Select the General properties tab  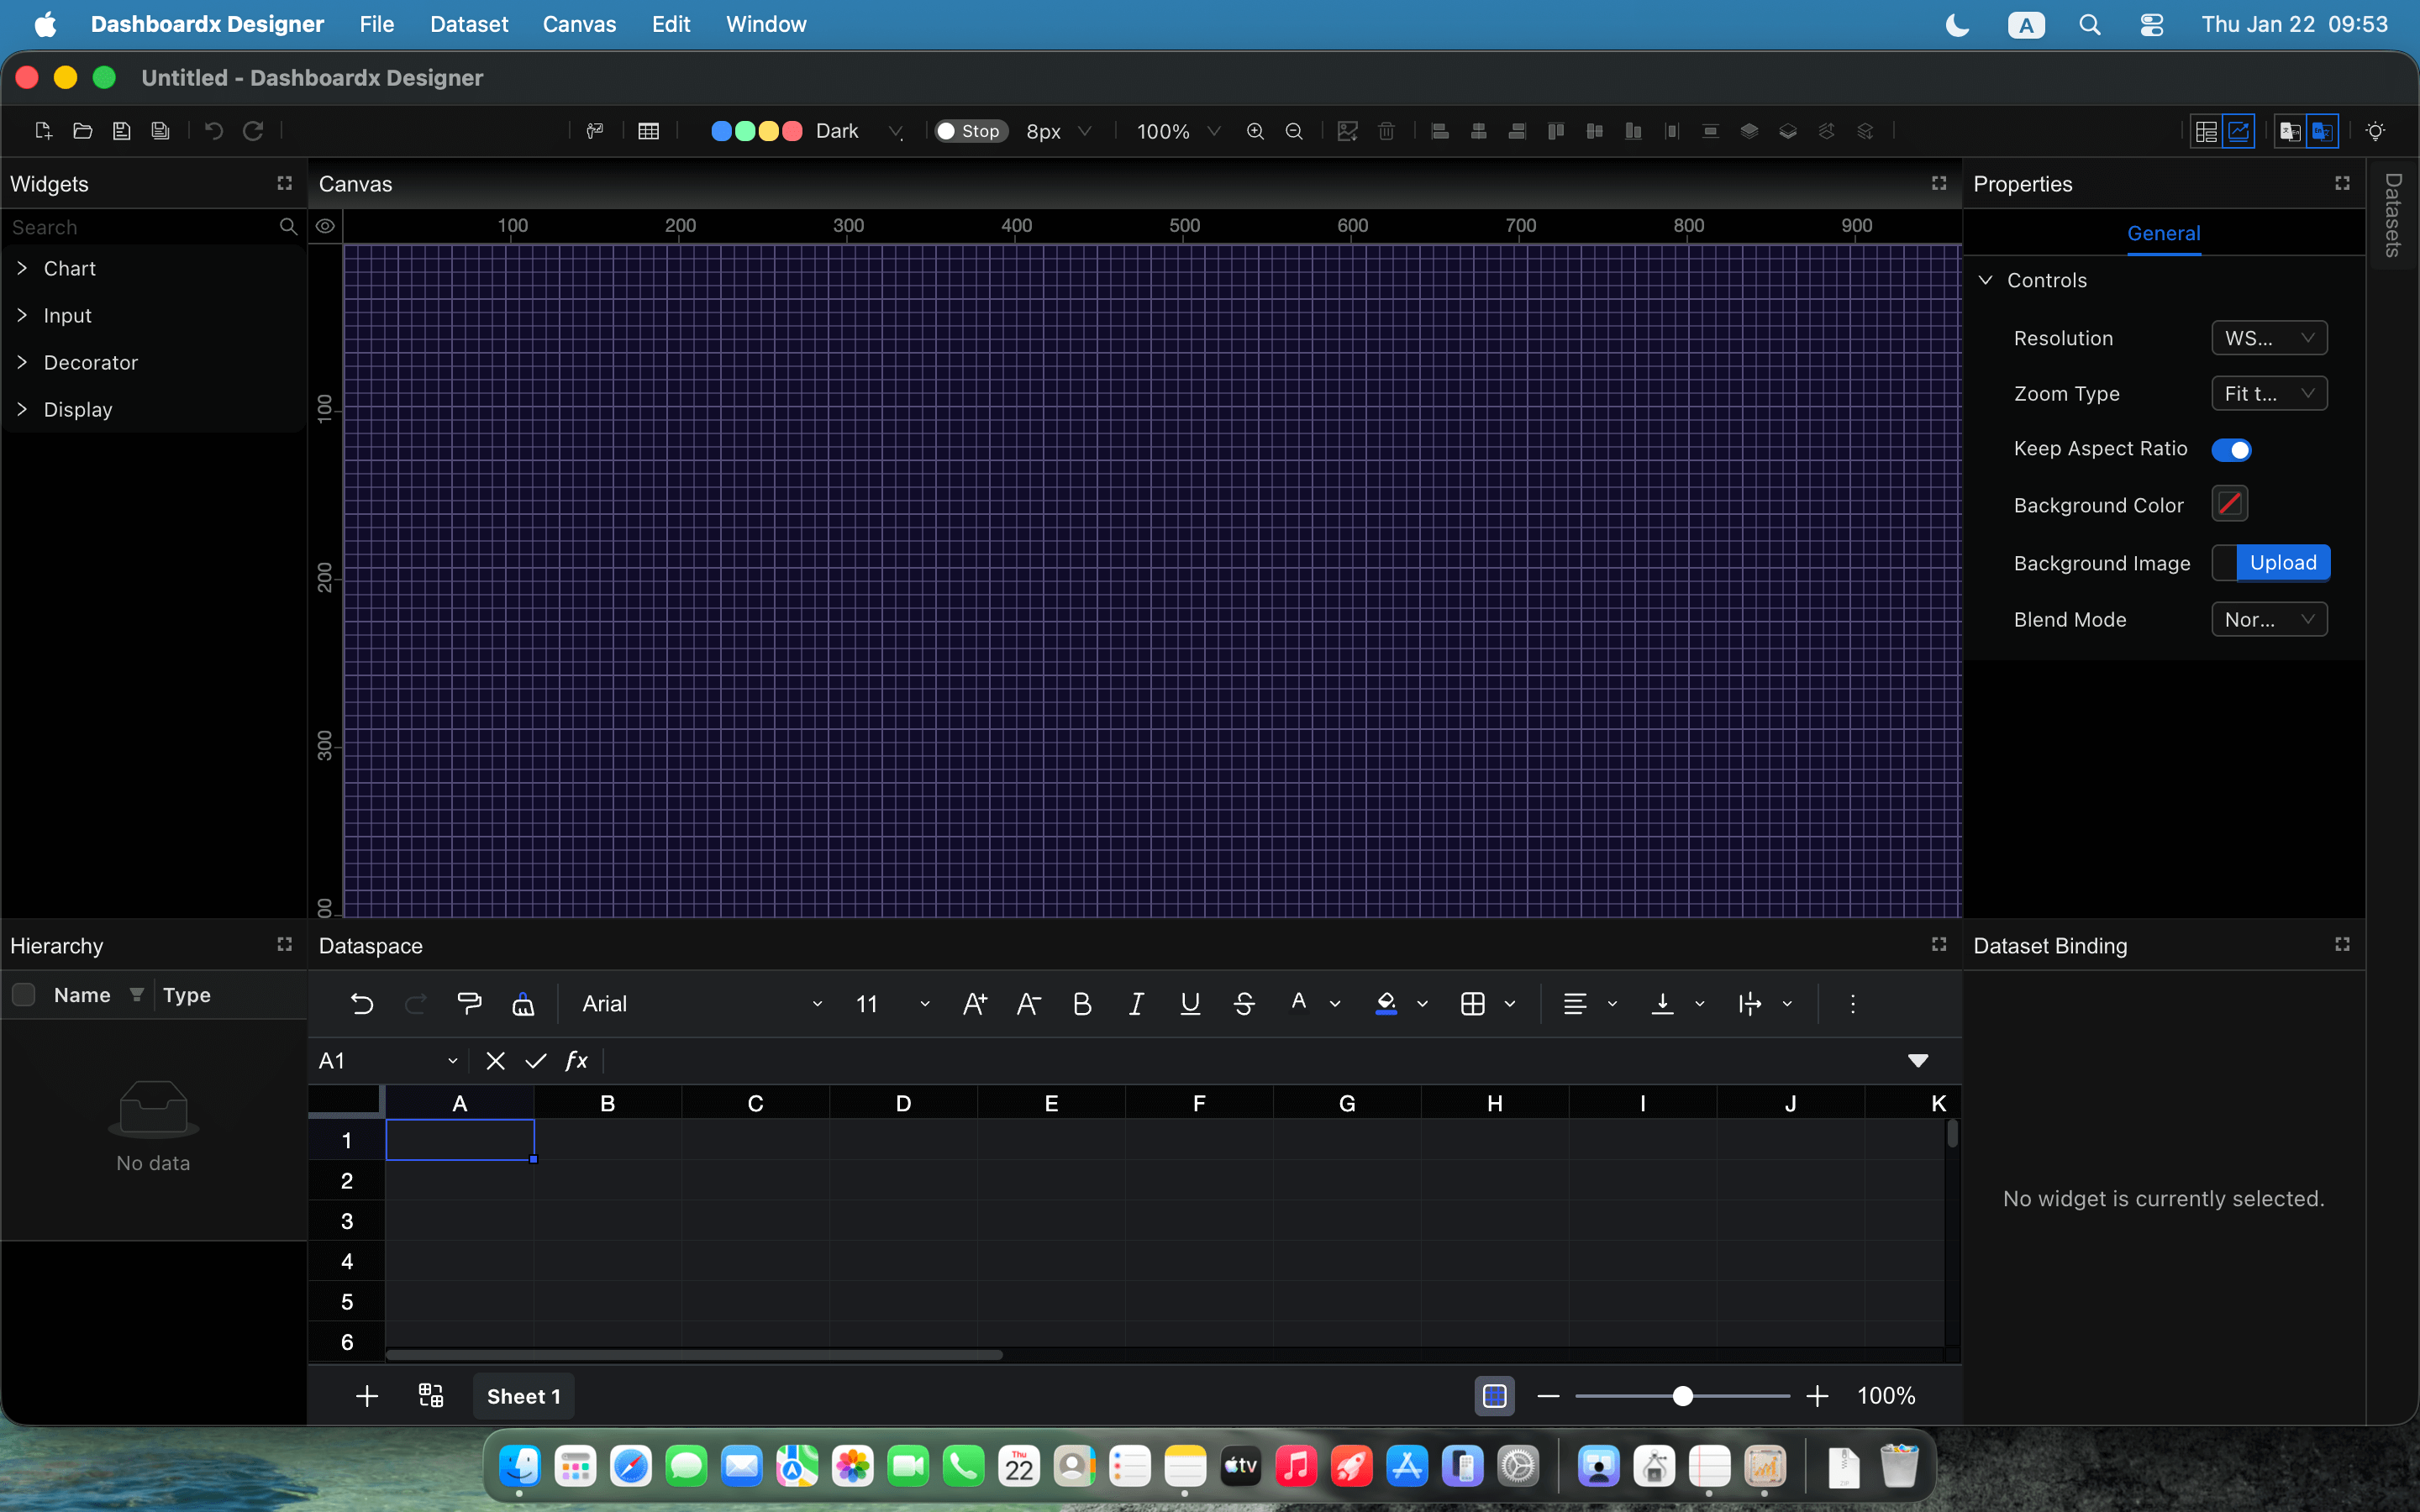tap(2163, 233)
